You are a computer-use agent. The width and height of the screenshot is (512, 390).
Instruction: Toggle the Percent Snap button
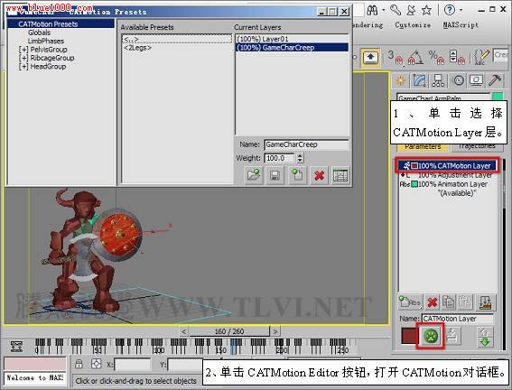[x=436, y=58]
